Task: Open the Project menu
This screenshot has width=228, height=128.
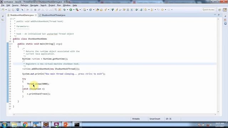Action: [x=52, y=5]
